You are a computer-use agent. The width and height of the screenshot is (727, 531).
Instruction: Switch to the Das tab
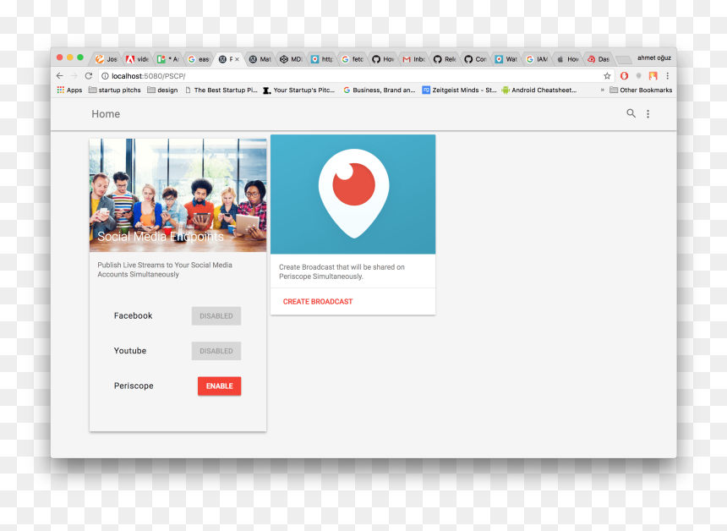click(x=599, y=59)
